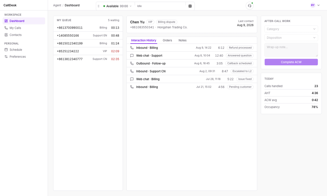This screenshot has width=327, height=196.
Task: Click the 02:35 wait time
Action: pyautogui.click(x=115, y=59)
